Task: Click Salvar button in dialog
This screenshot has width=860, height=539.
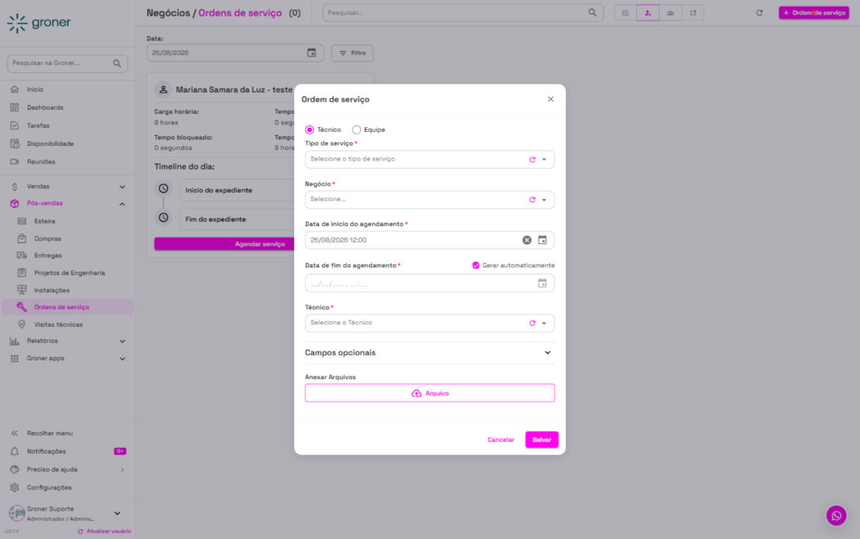Action: [x=542, y=440]
